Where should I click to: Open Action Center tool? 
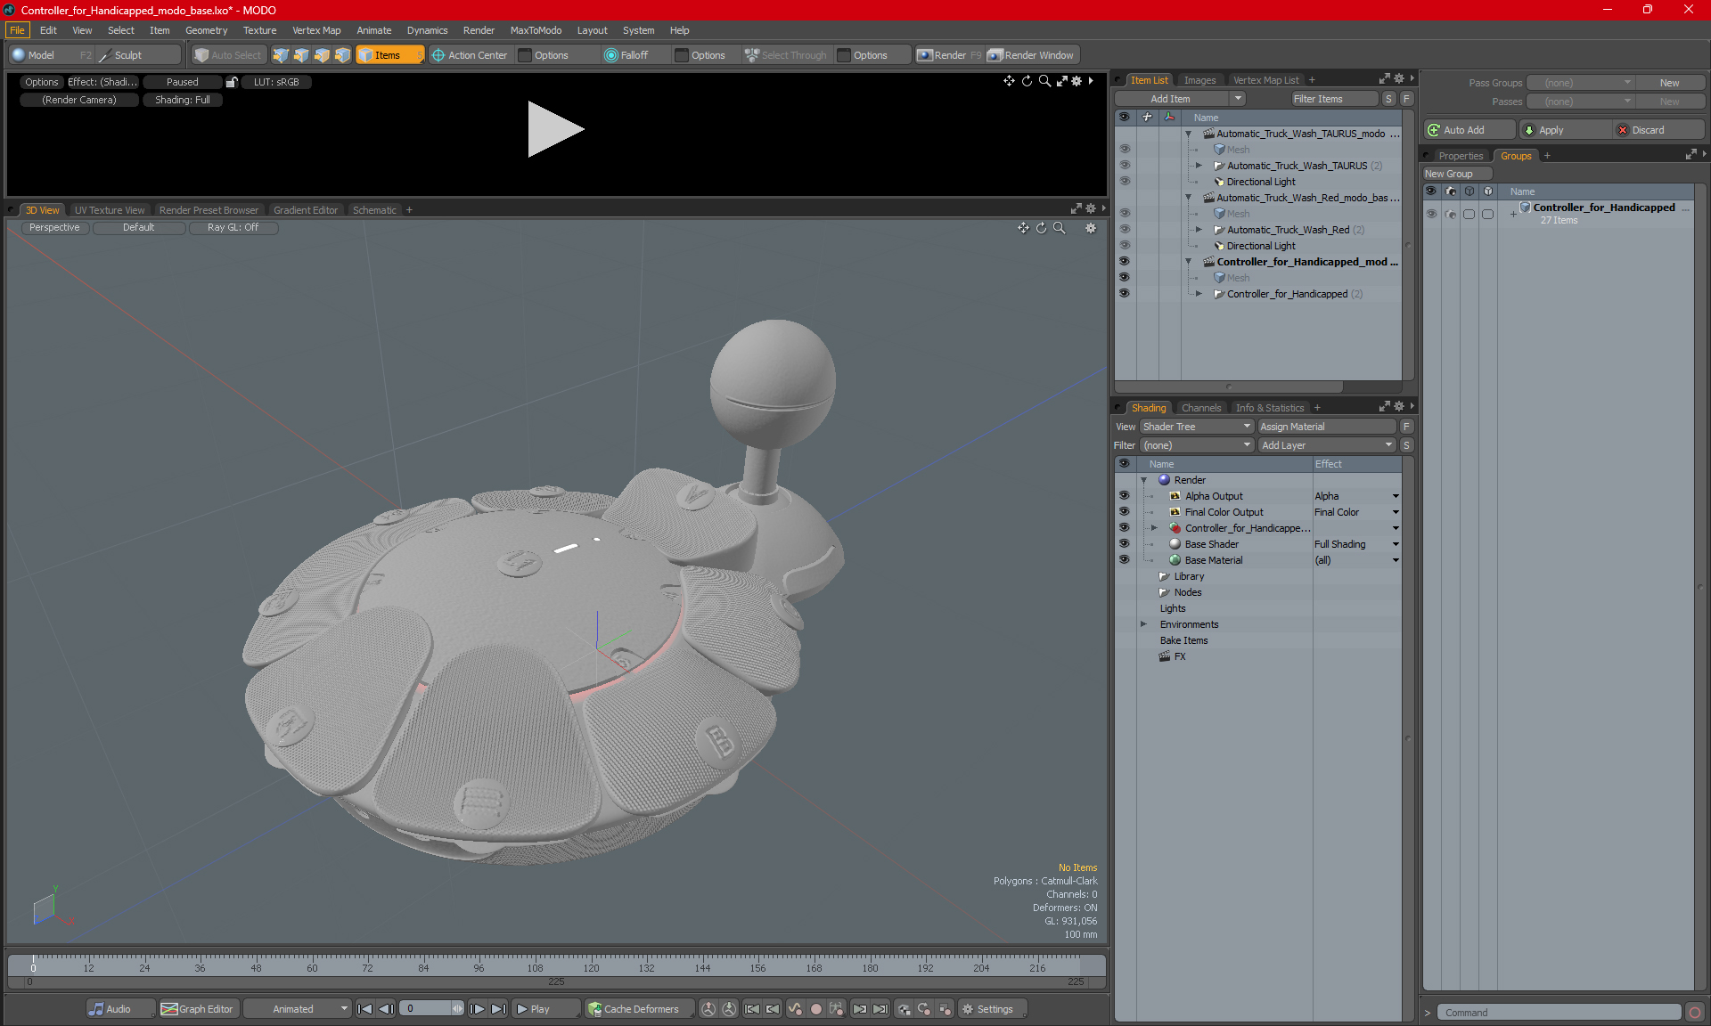point(470,55)
